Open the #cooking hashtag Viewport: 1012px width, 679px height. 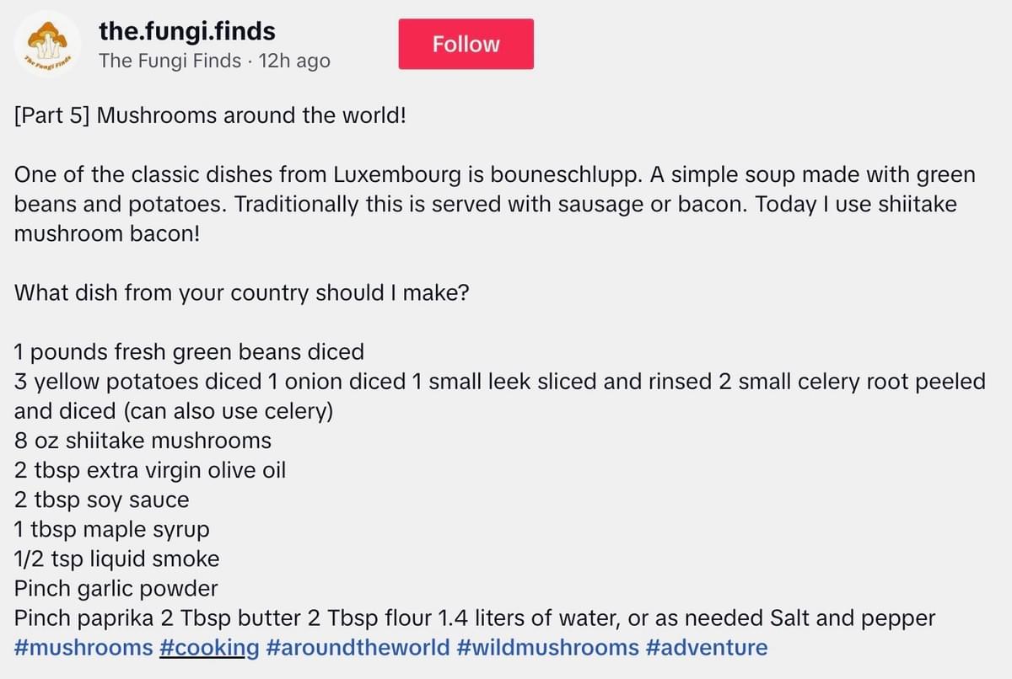point(208,648)
